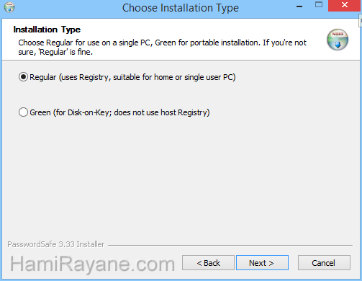Click the 'Green (for Disk-on-Key' option label

pyautogui.click(x=119, y=112)
